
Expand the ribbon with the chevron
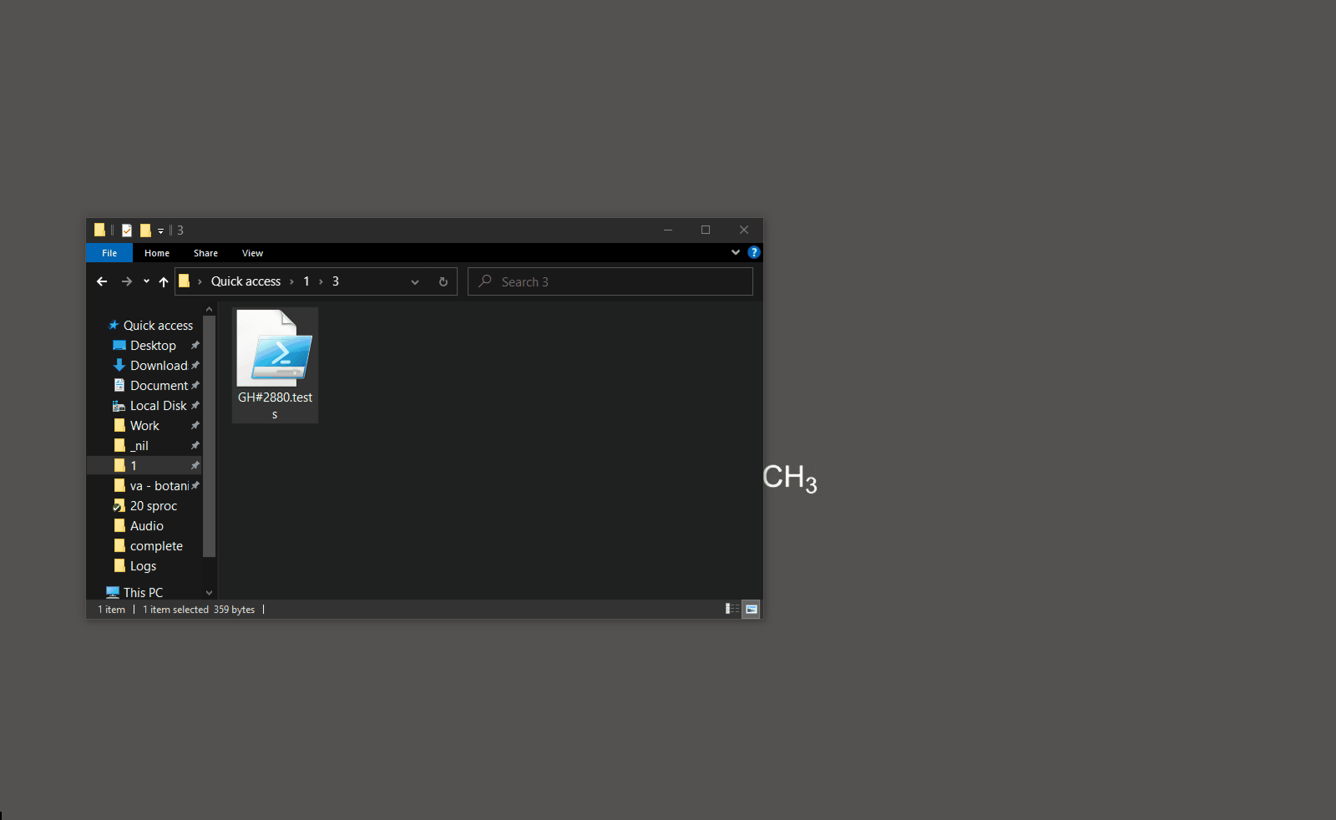point(736,252)
